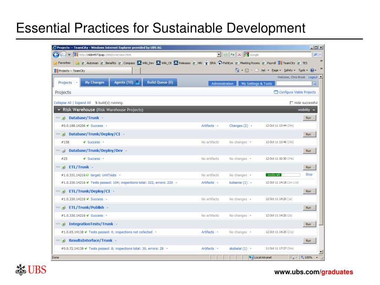Collapse the Risk Warehouse project triangle
The image size is (380, 285).
pyautogui.click(x=59, y=110)
